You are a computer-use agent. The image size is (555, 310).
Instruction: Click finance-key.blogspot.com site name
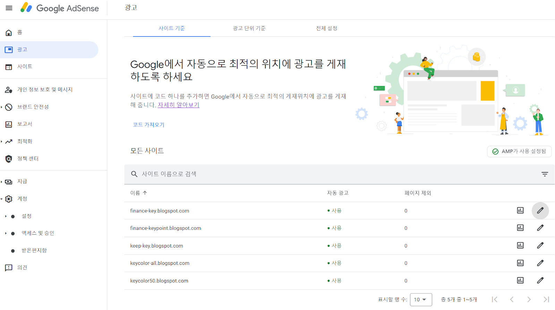160,211
